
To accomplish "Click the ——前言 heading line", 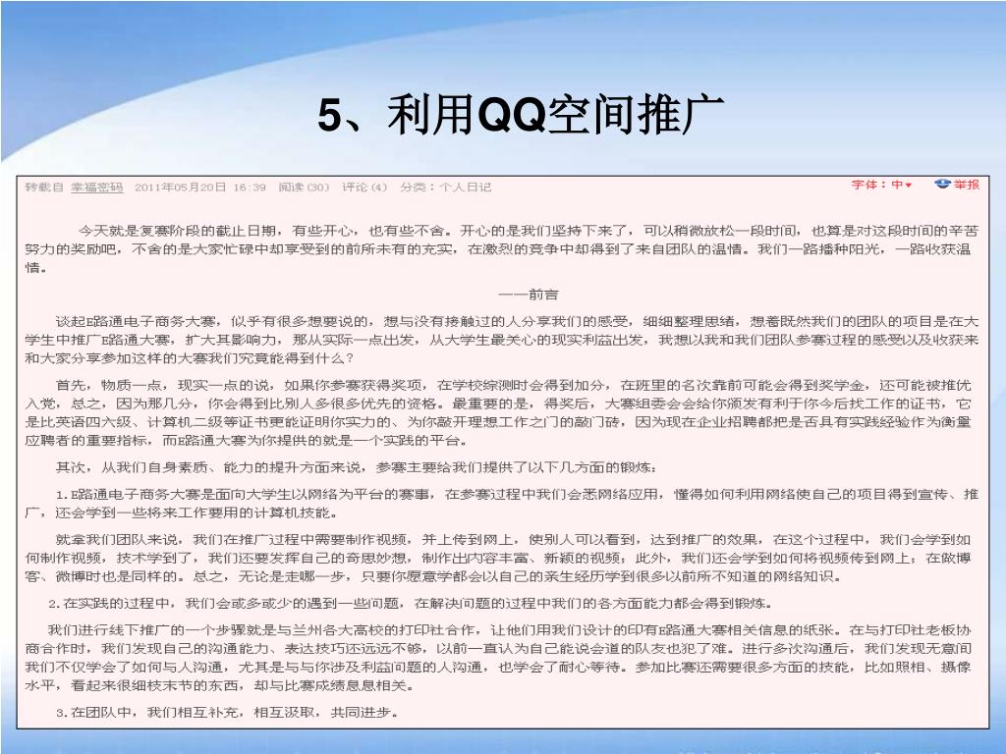I will [x=528, y=295].
